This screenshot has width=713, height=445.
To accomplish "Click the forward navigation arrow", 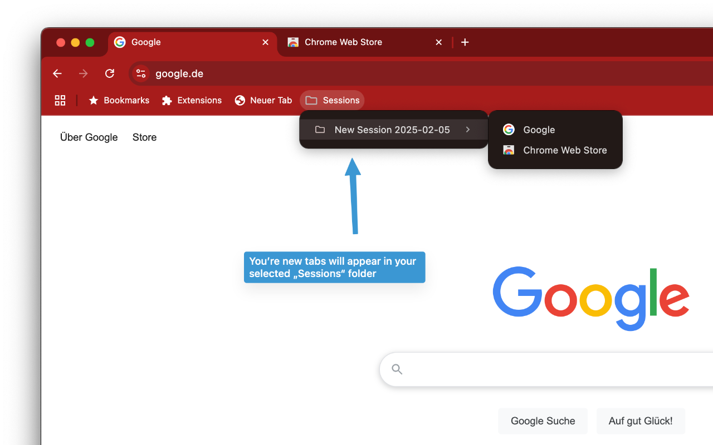I will [x=84, y=73].
